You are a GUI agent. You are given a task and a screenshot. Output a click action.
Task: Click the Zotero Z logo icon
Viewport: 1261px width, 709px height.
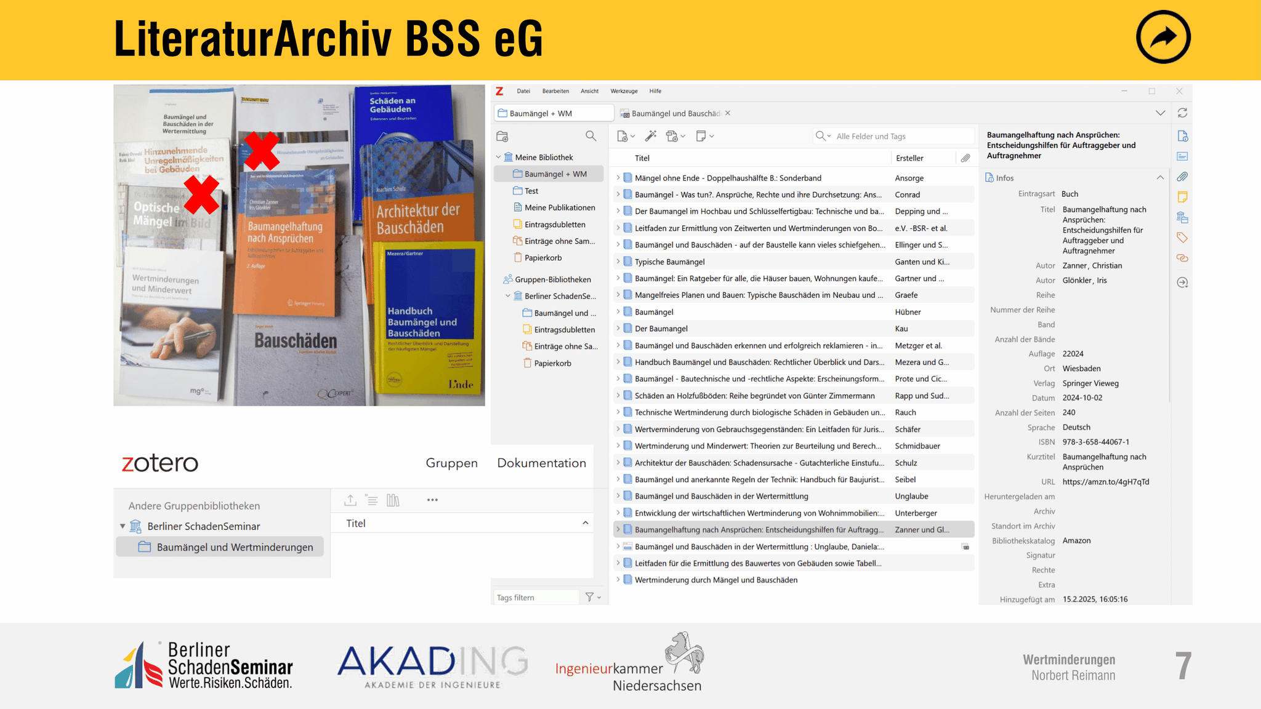tap(499, 91)
